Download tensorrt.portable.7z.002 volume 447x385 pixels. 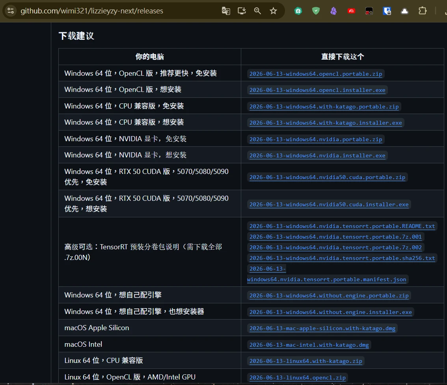coord(335,248)
